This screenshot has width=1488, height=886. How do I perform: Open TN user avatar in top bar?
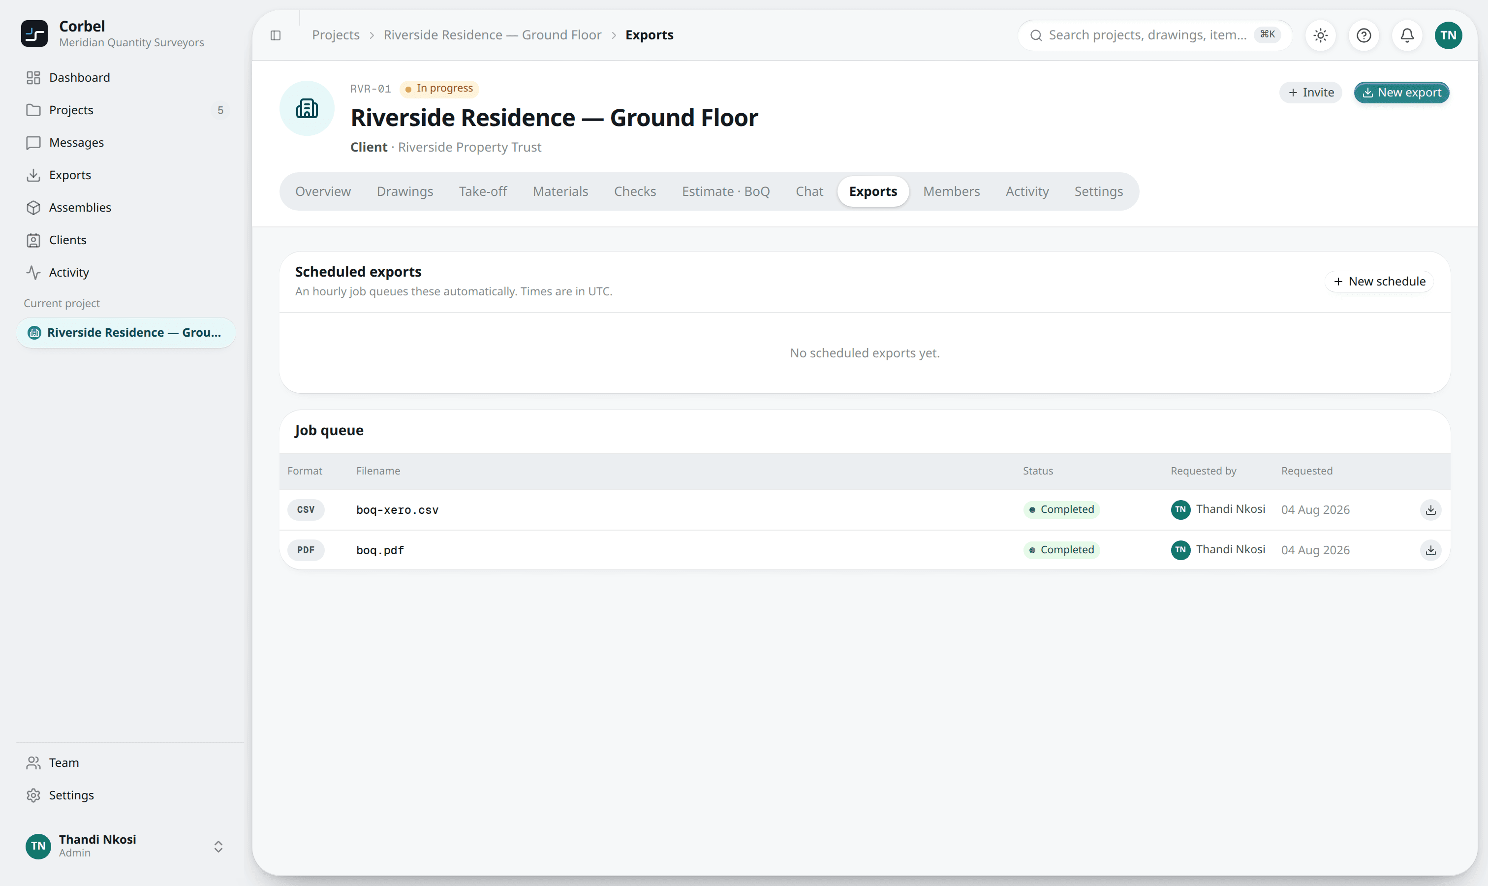coord(1449,35)
